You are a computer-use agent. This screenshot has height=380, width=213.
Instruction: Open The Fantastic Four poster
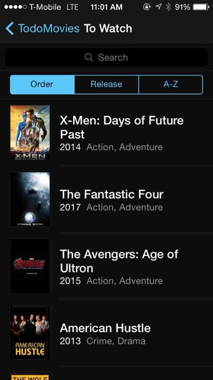[x=30, y=199]
